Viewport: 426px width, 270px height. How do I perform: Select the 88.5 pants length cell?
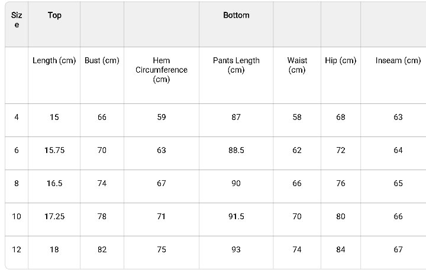[236, 150]
